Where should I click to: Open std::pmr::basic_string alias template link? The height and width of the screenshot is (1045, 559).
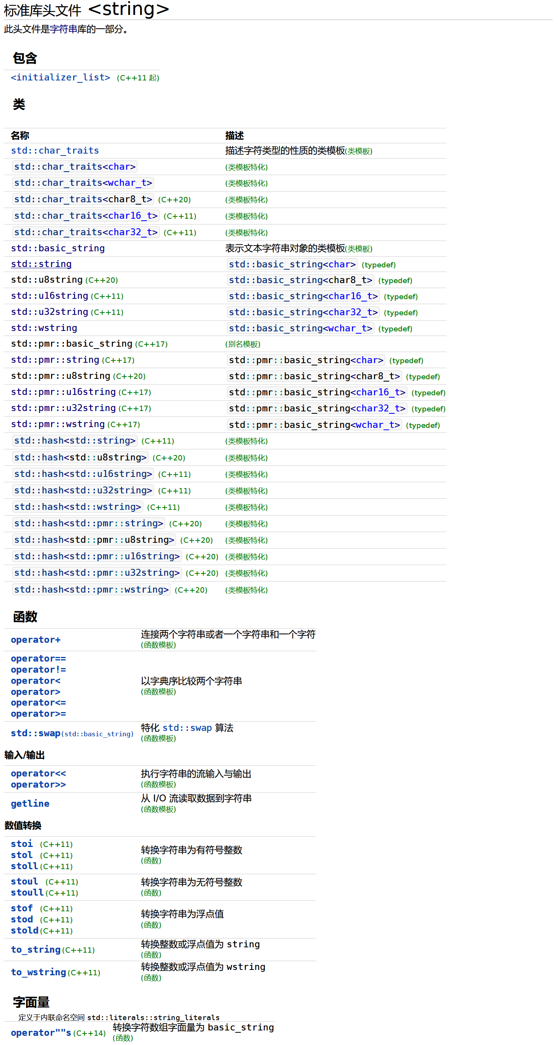(x=72, y=344)
